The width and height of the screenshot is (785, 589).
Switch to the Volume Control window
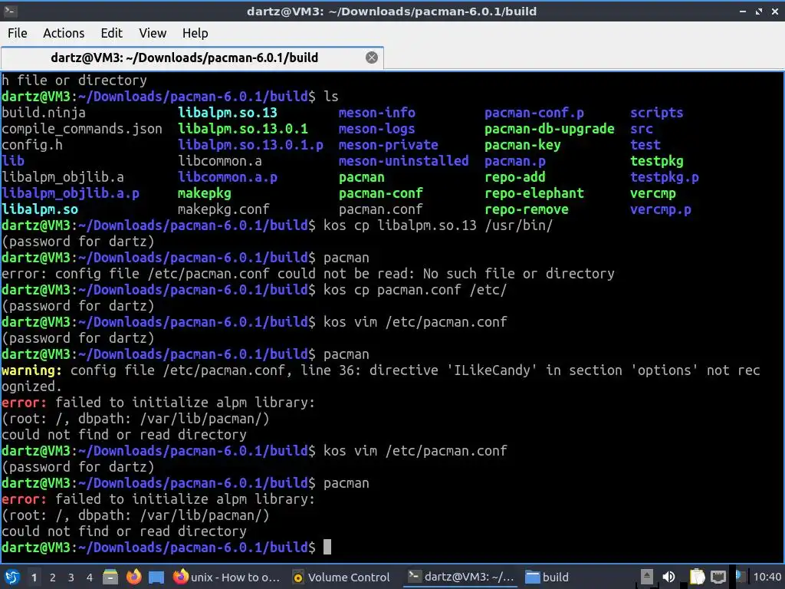341,577
